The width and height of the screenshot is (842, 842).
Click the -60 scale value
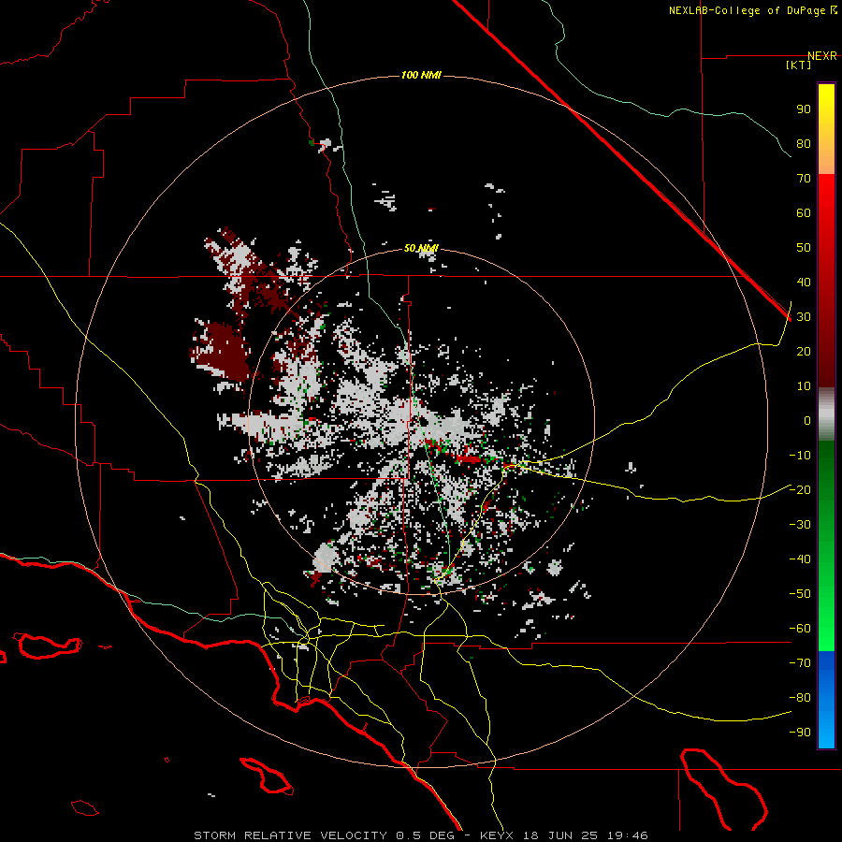pos(800,629)
